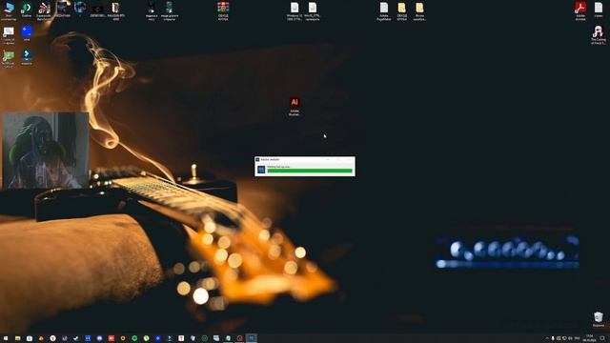The height and width of the screenshot is (343, 610).
Task: Open Steam from the taskbar
Action: 76,338
